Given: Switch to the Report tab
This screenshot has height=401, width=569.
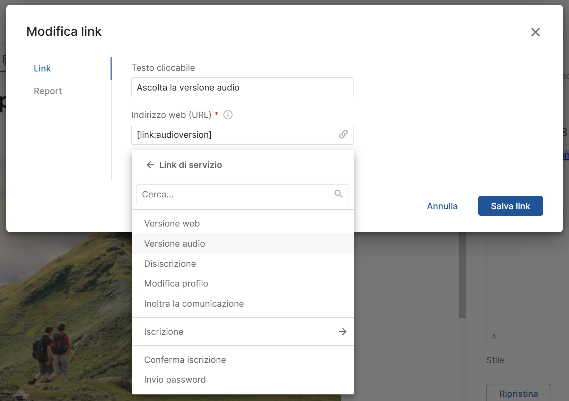Looking at the screenshot, I should tap(48, 91).
